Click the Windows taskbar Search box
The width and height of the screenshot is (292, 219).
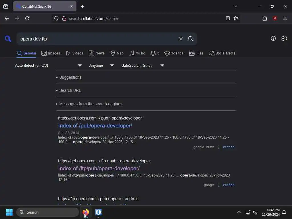click(48, 212)
